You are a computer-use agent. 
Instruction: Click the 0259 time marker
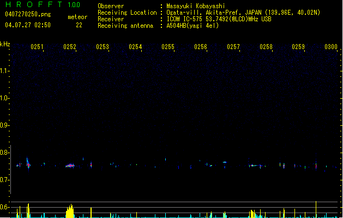click(x=298, y=47)
